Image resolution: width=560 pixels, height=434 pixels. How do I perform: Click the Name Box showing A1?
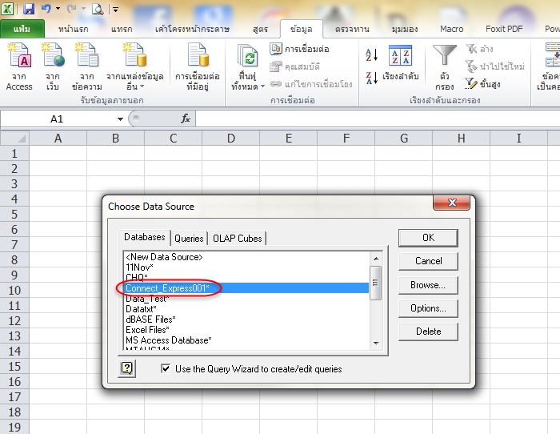point(57,119)
